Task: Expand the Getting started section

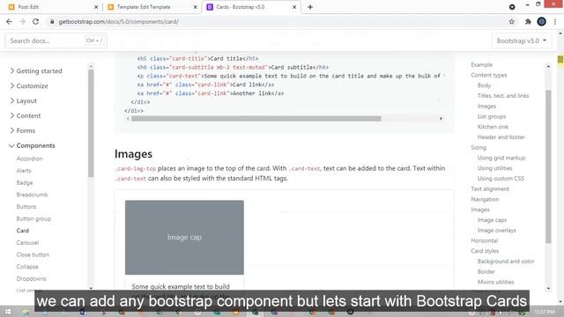Action: (36, 70)
